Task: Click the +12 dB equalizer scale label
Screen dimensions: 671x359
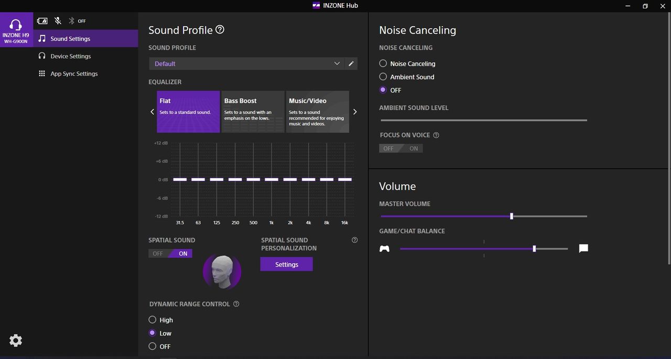Action: coord(161,143)
